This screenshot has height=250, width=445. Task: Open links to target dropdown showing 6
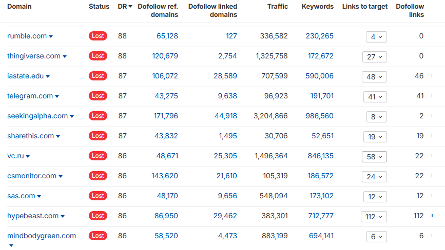point(377,237)
